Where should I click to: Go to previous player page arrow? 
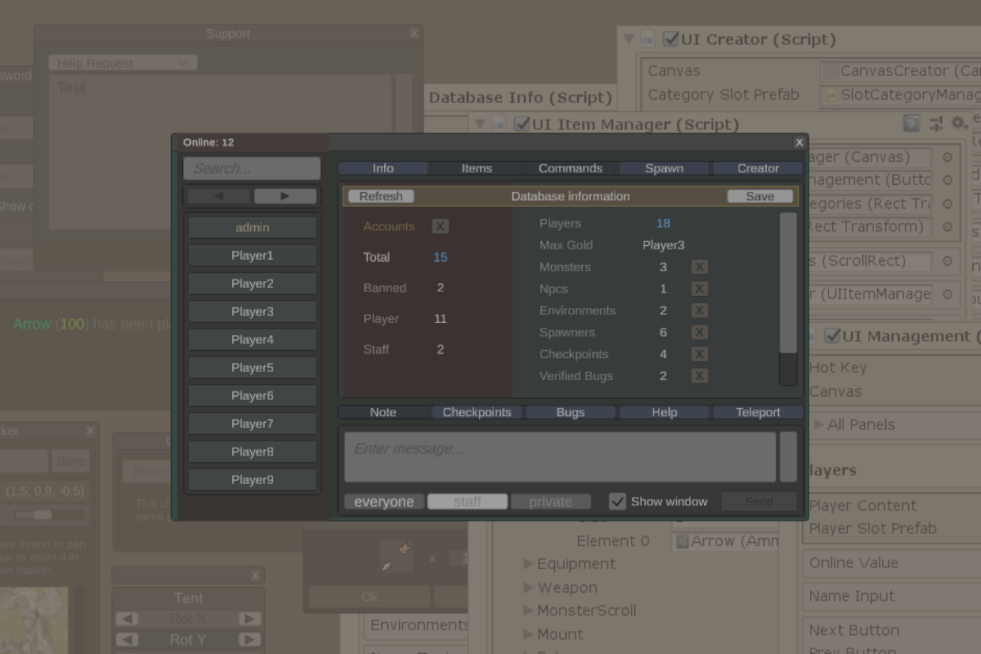click(x=218, y=196)
